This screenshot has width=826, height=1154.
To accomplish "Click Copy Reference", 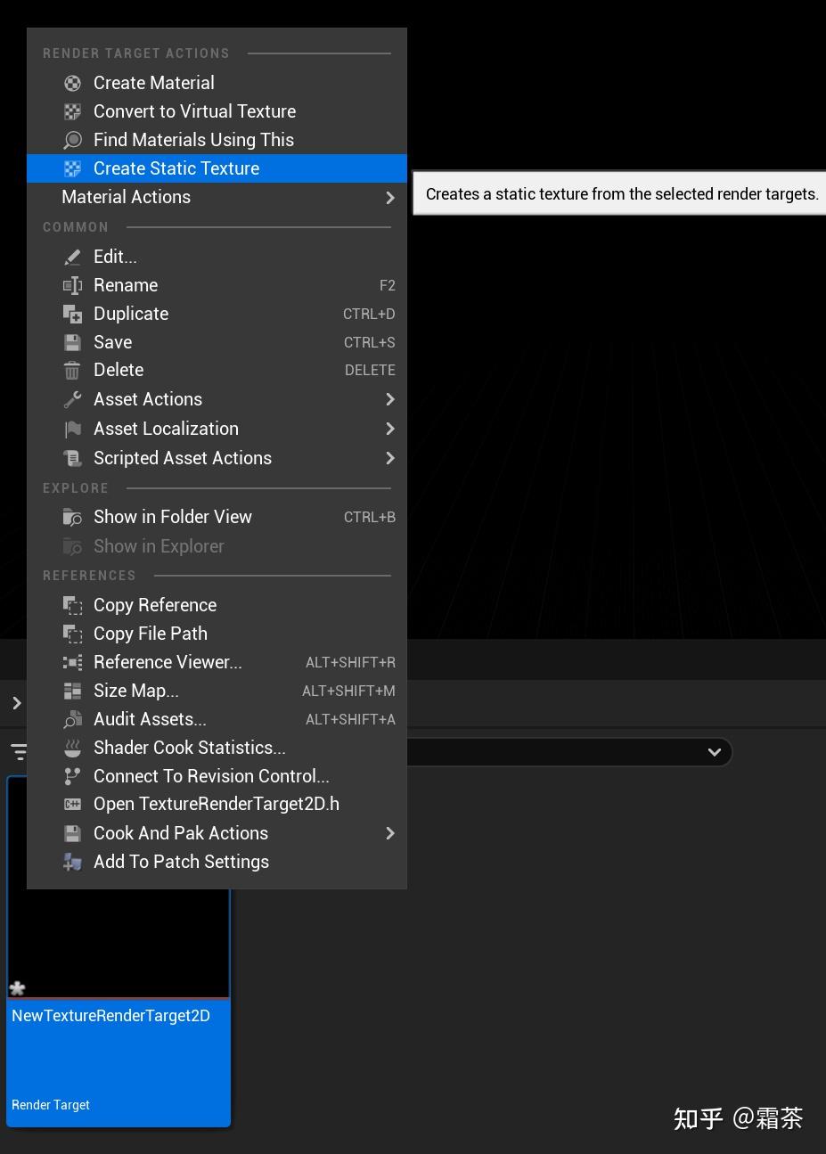I will coord(155,604).
